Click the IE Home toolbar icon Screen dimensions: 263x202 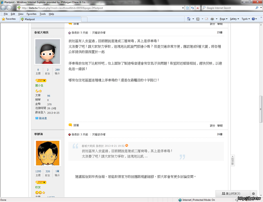click(189, 19)
